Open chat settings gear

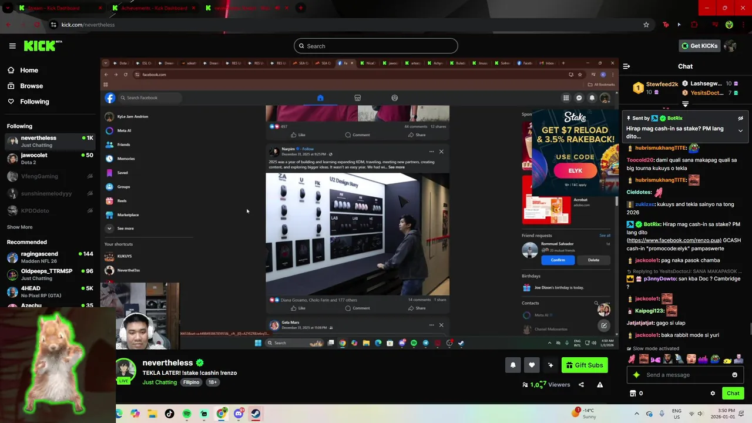point(713,394)
